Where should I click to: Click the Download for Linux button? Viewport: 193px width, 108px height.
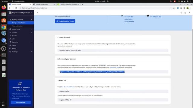pos(65,21)
